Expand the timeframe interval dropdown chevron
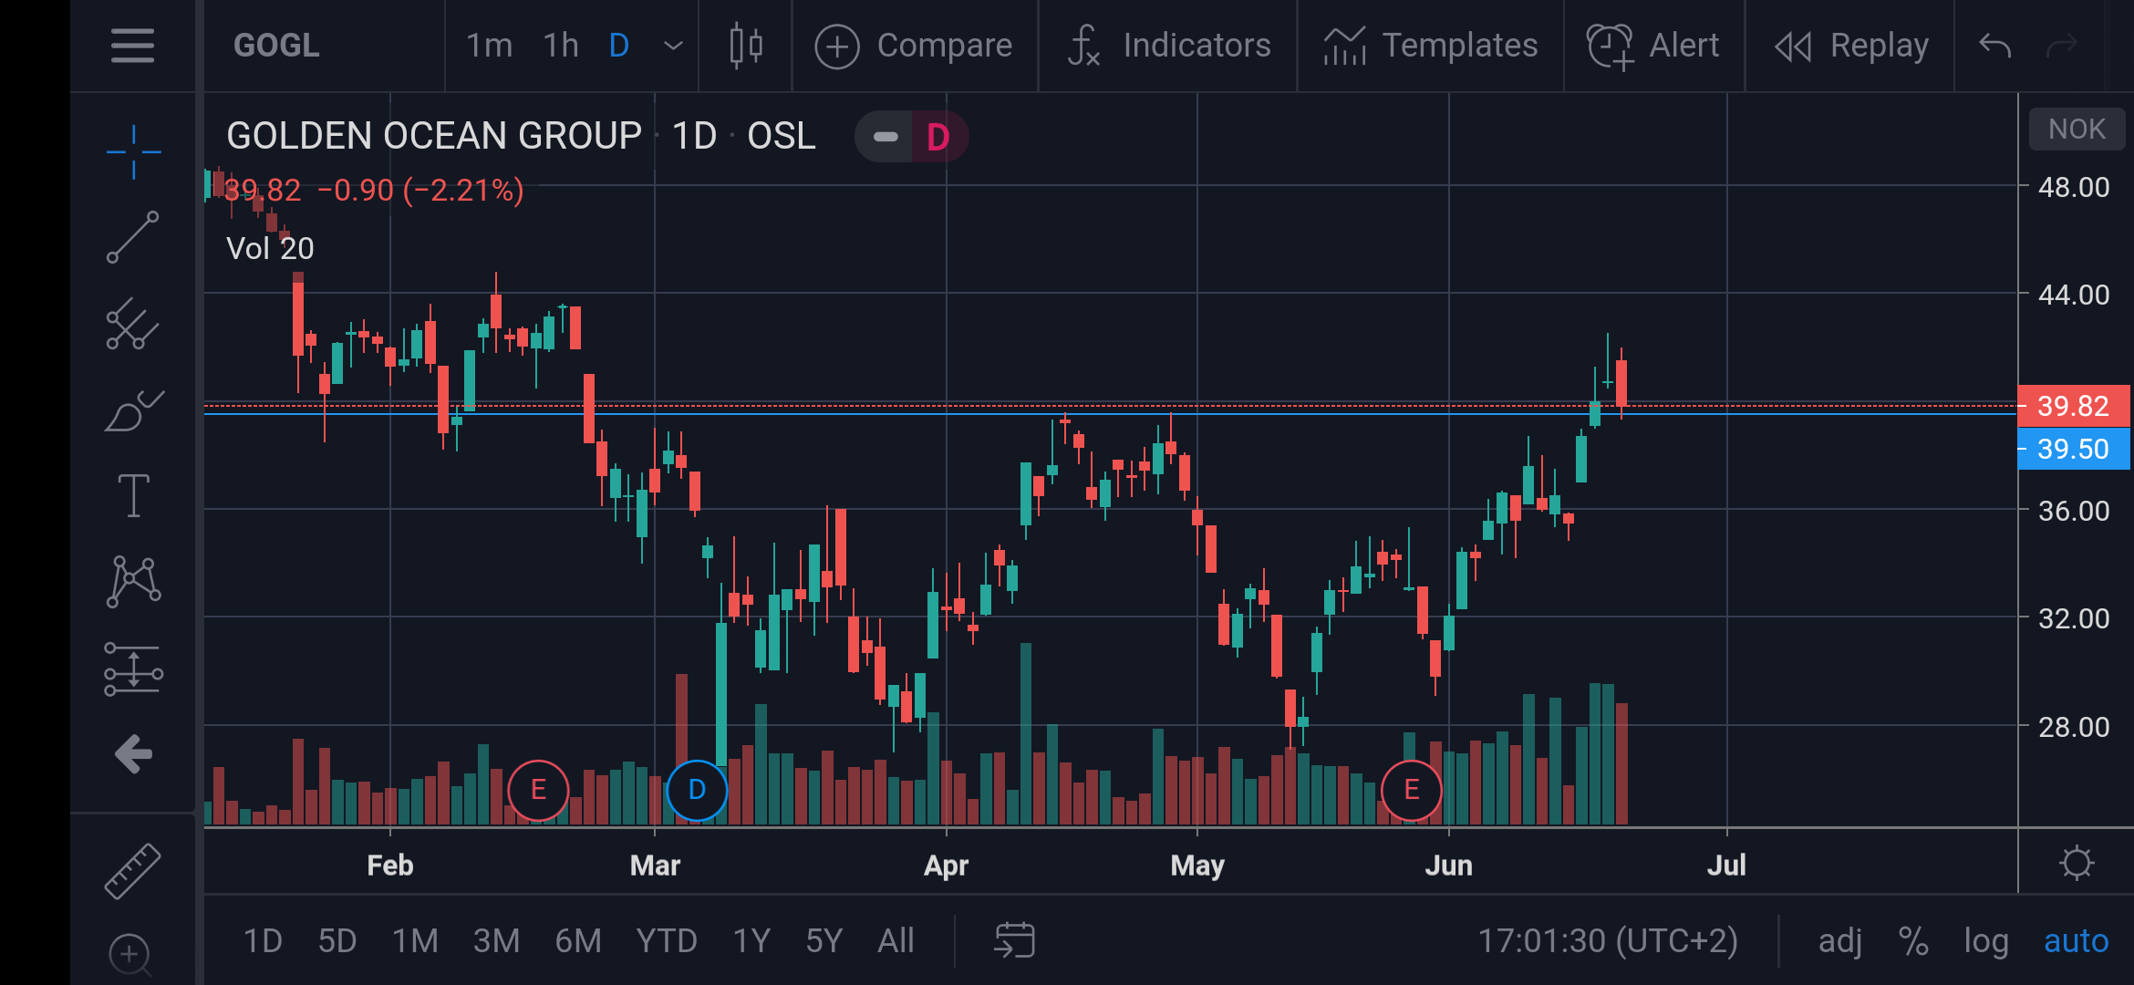The image size is (2134, 985). click(x=673, y=46)
